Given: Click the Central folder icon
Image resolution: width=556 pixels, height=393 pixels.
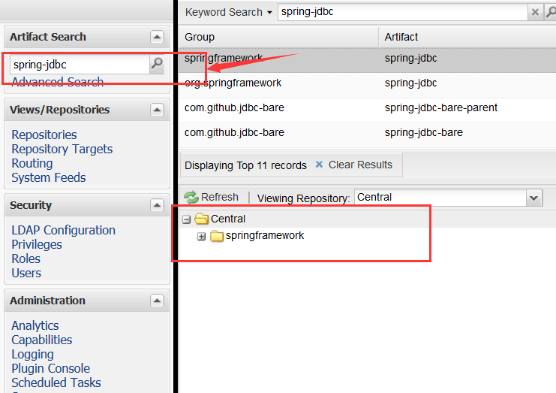Looking at the screenshot, I should 201,219.
